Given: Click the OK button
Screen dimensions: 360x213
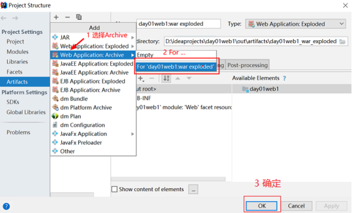Looking at the screenshot, I should 261,206.
